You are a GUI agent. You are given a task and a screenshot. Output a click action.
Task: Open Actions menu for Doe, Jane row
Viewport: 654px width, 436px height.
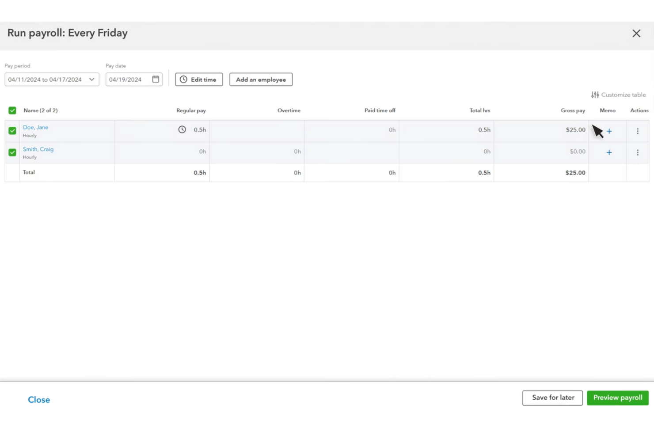pyautogui.click(x=638, y=131)
